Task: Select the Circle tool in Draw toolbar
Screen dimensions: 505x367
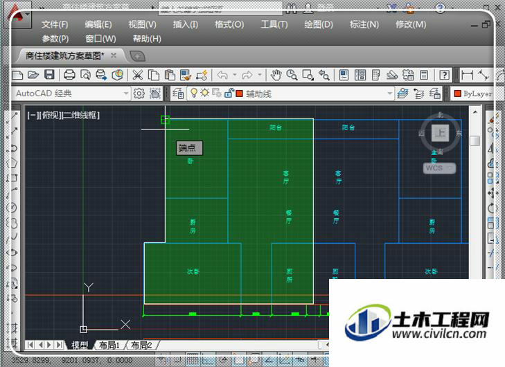Action: point(12,208)
